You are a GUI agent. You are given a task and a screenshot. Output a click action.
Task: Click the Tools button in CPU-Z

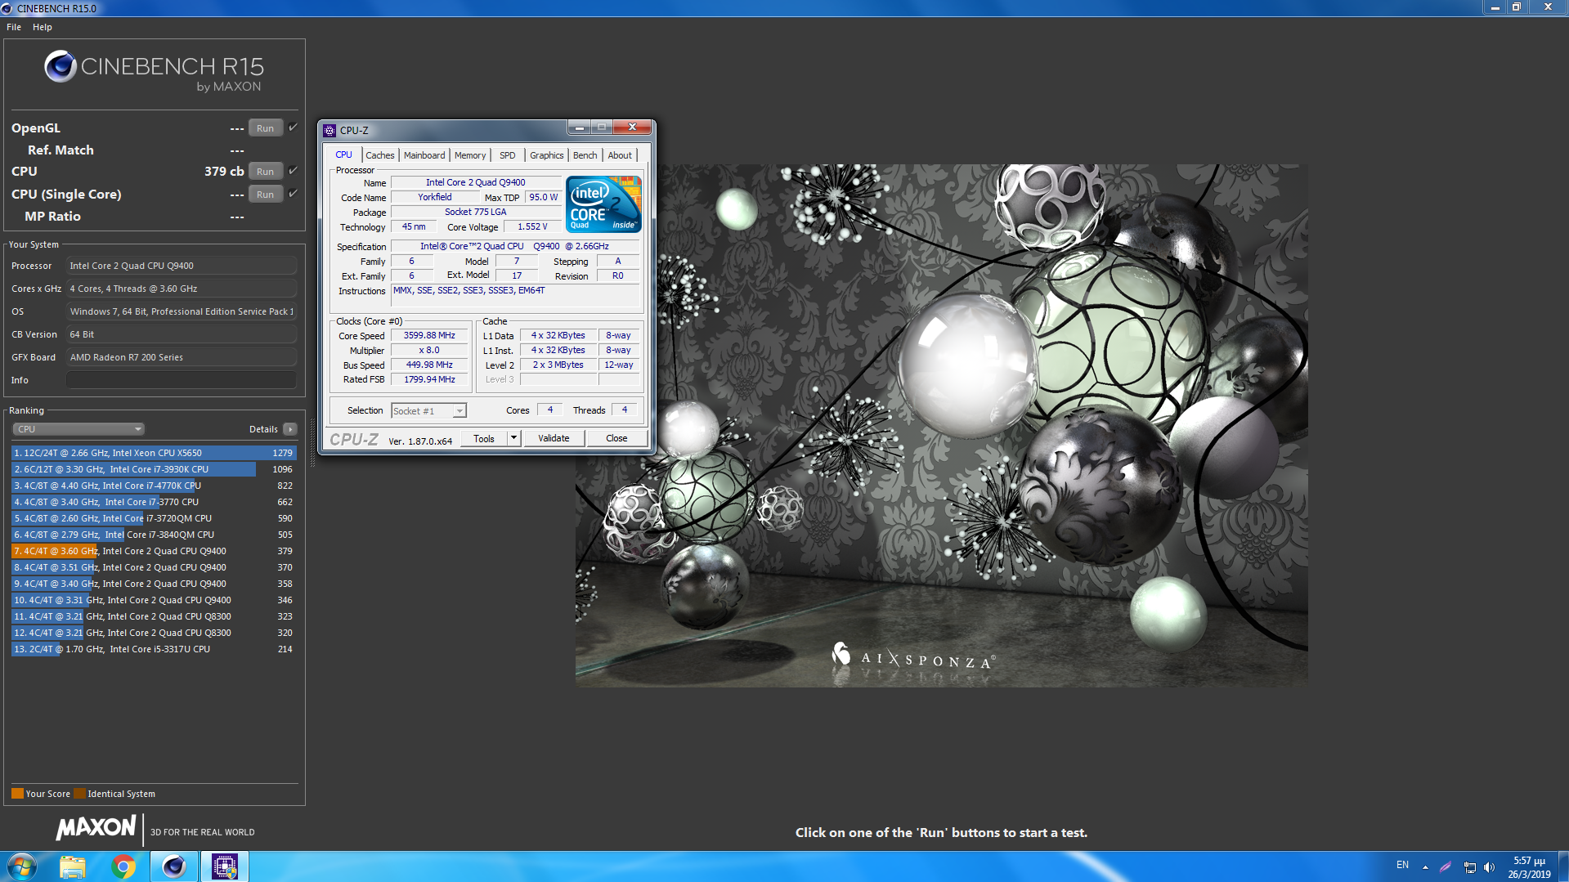(x=484, y=439)
